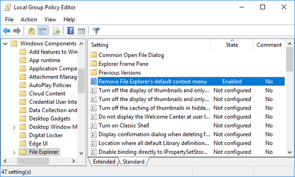The image size is (295, 177).
Task: Sort by the State column header
Action: [x=232, y=45]
